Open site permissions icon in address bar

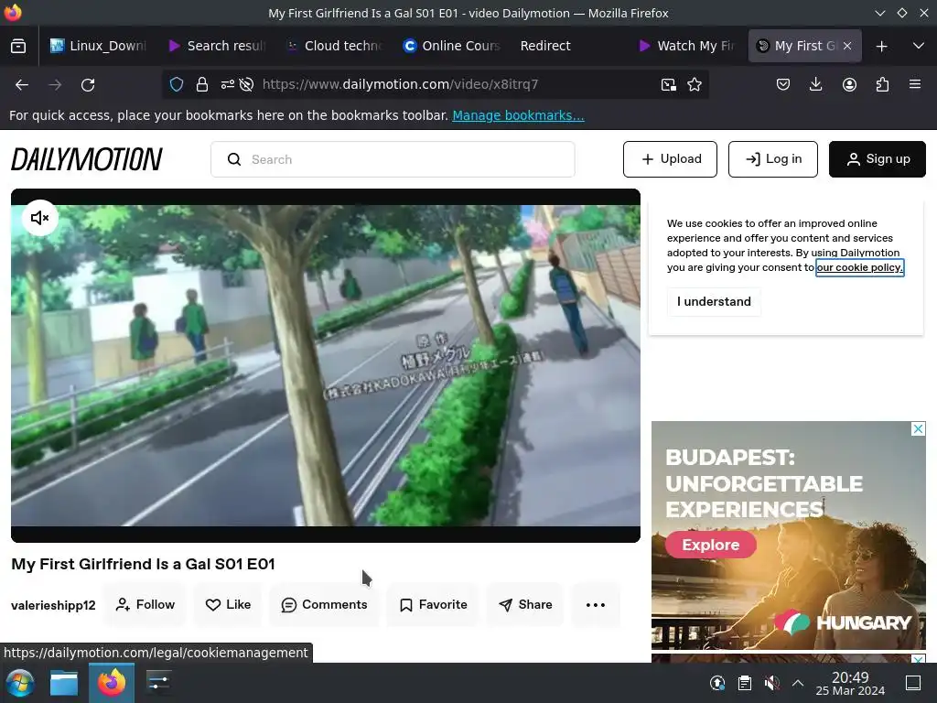[x=227, y=85]
